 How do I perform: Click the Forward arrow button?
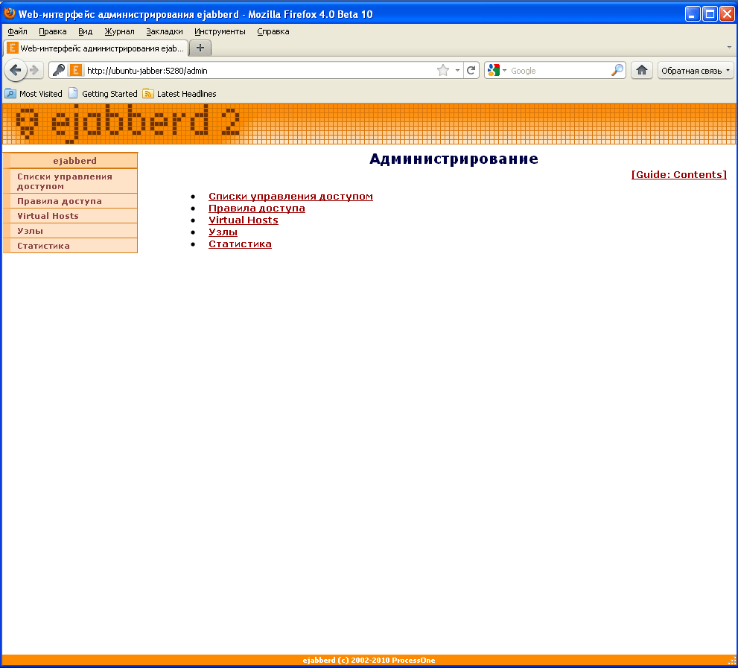[34, 71]
